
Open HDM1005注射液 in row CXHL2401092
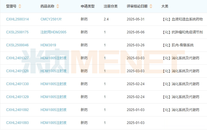(53, 110)
